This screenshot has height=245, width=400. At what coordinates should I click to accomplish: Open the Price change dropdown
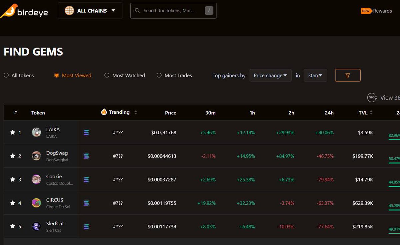point(270,75)
